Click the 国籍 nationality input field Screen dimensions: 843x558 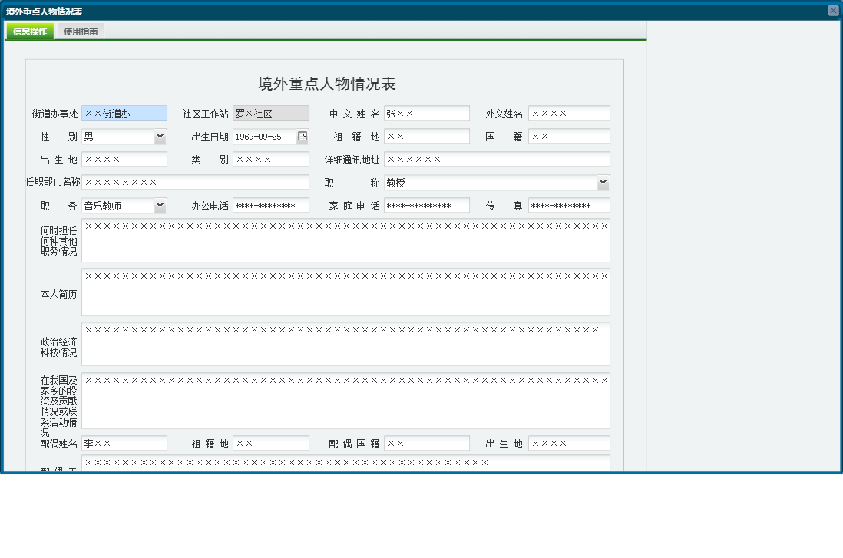tap(569, 136)
